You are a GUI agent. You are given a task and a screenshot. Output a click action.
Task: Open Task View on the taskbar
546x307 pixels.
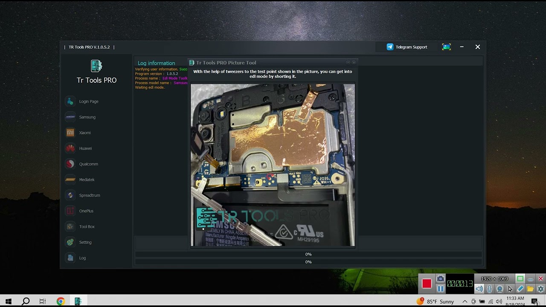43,301
